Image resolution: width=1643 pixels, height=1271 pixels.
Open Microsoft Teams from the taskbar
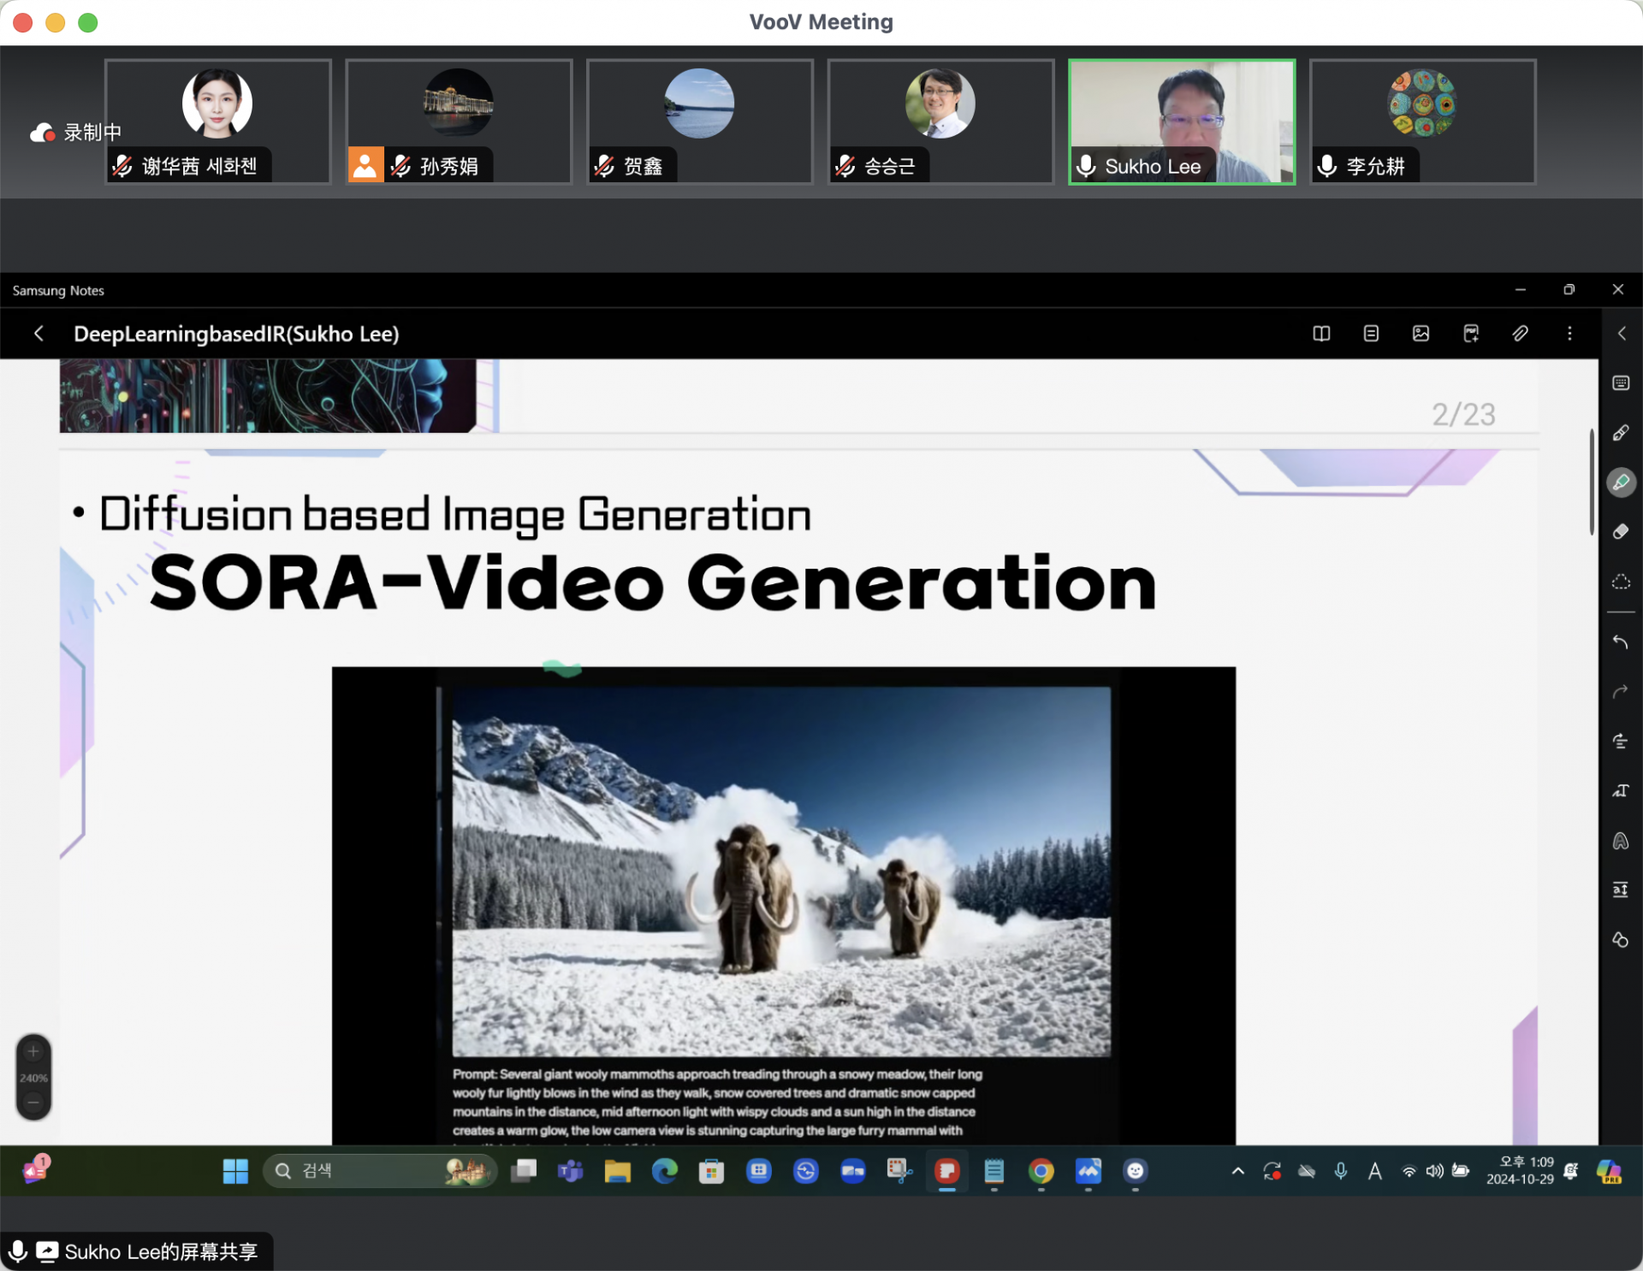click(570, 1171)
